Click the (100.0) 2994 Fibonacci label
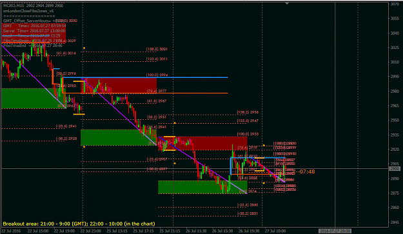Image resolution: width=403 pixels, height=234 pixels. [x=157, y=75]
